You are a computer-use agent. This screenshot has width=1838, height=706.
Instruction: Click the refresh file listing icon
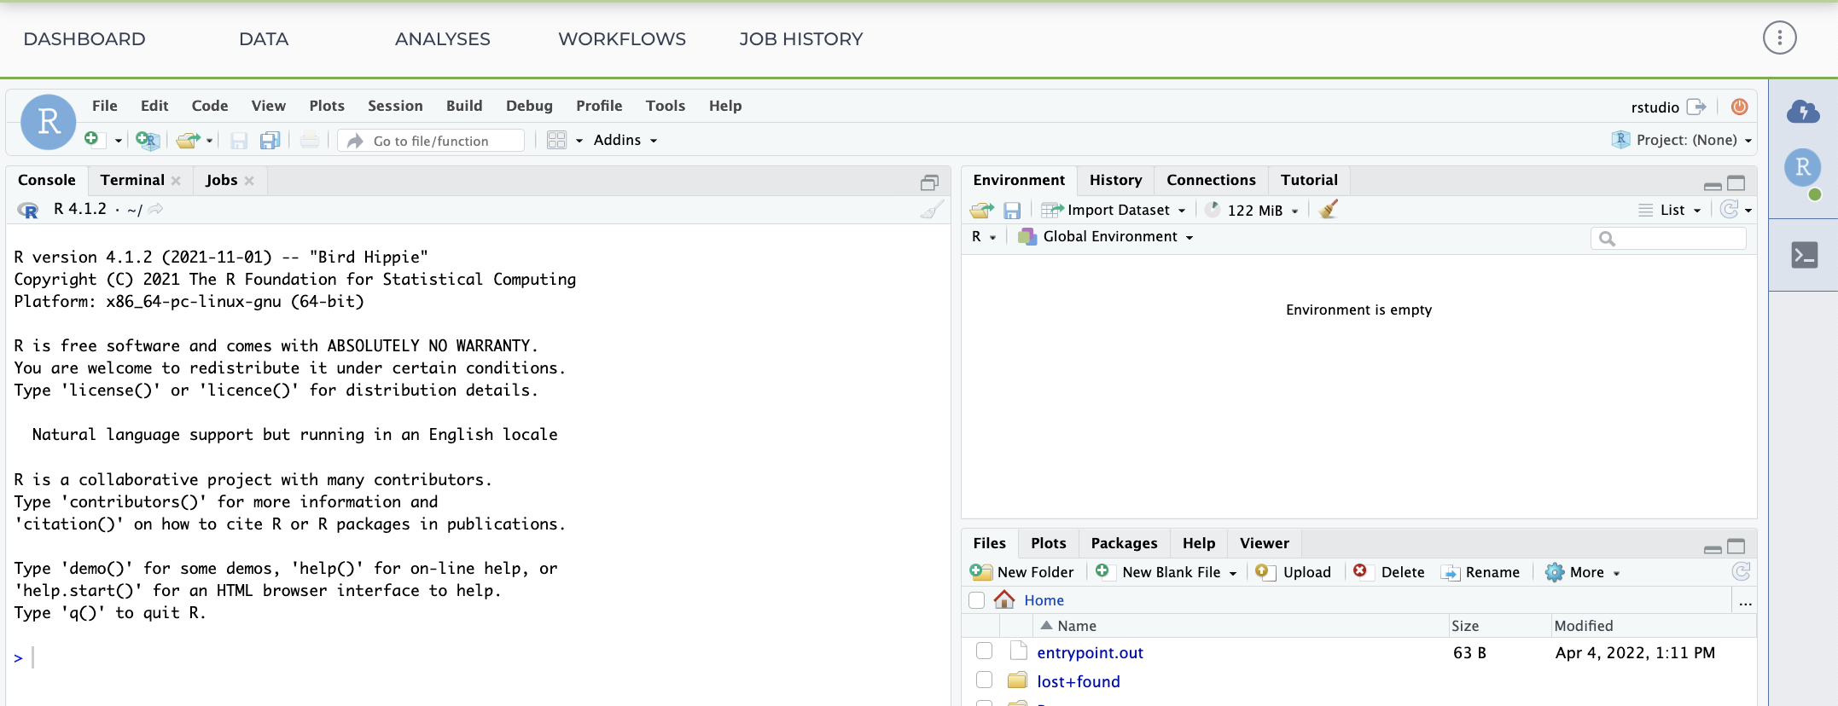pyautogui.click(x=1741, y=571)
